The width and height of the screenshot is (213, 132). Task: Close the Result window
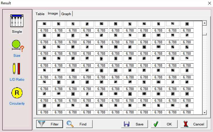(x=210, y=3)
